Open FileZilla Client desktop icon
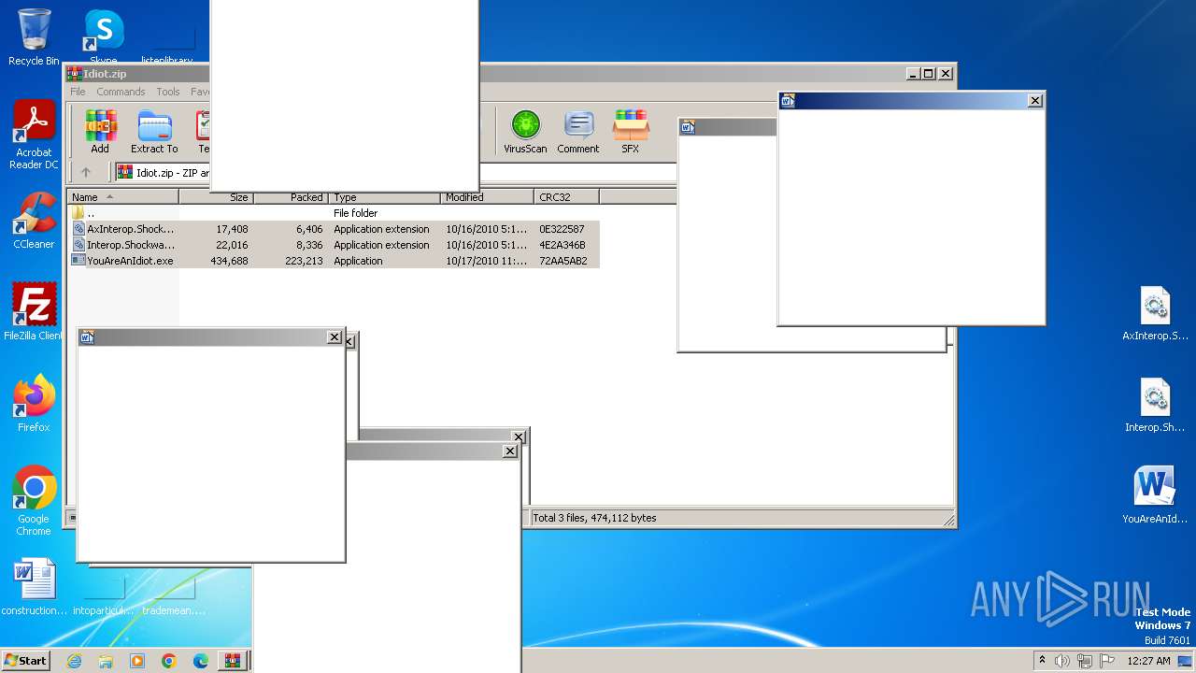Screen dimensions: 1196x673 (x=34, y=312)
